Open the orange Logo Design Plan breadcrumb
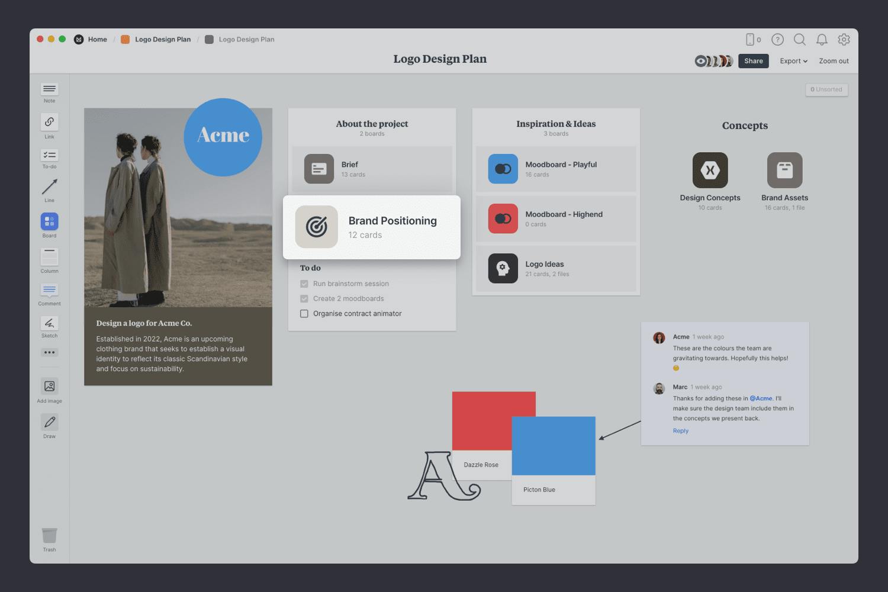 tap(162, 40)
